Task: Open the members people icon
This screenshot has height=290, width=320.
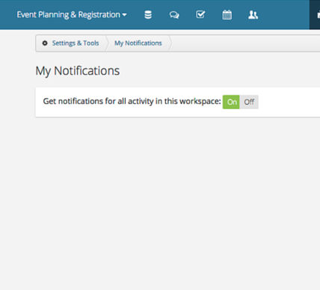Action: (253, 15)
